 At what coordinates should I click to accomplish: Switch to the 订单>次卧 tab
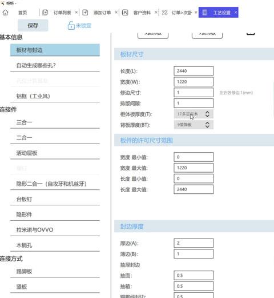[x=182, y=13]
